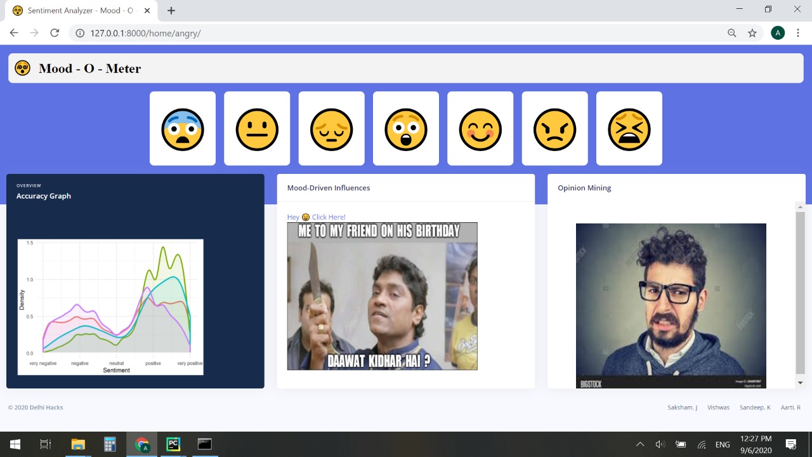Image resolution: width=812 pixels, height=457 pixels.
Task: Click the Mood - O - Meter title
Action: (x=89, y=69)
